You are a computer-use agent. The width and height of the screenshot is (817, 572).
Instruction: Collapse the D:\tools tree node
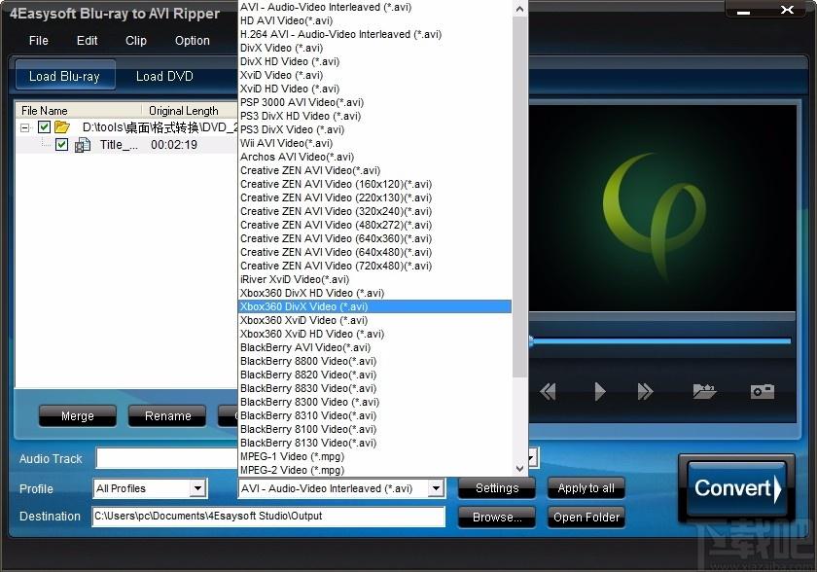[24, 127]
